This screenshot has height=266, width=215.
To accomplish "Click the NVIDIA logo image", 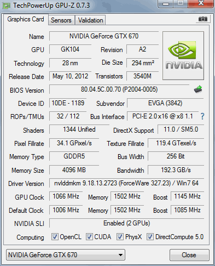I will click(x=183, y=56).
